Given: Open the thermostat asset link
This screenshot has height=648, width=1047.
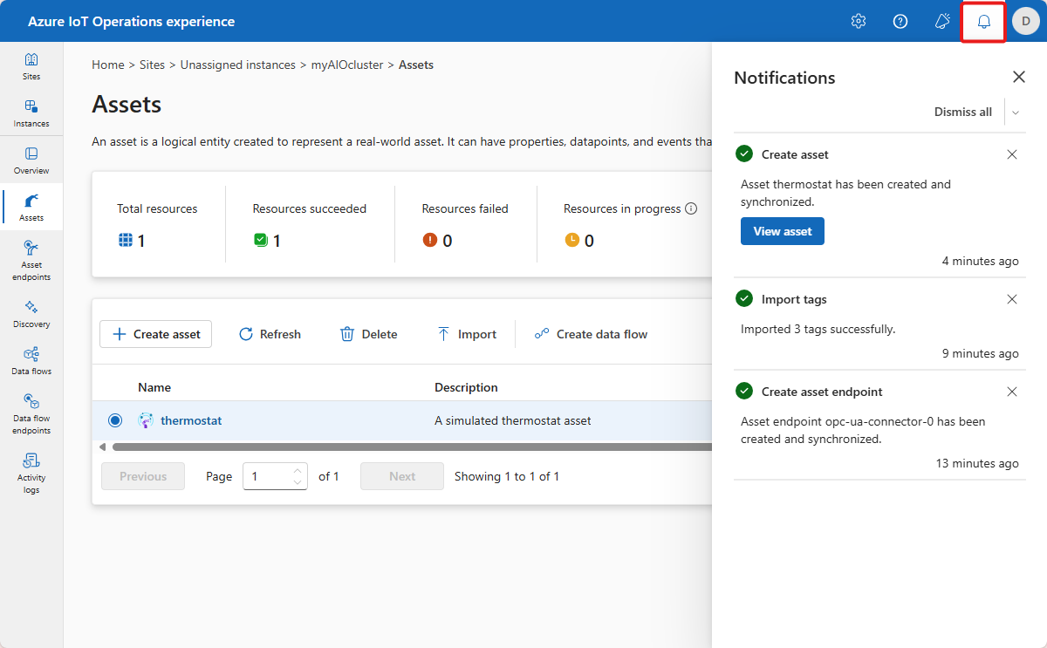Looking at the screenshot, I should click(191, 420).
